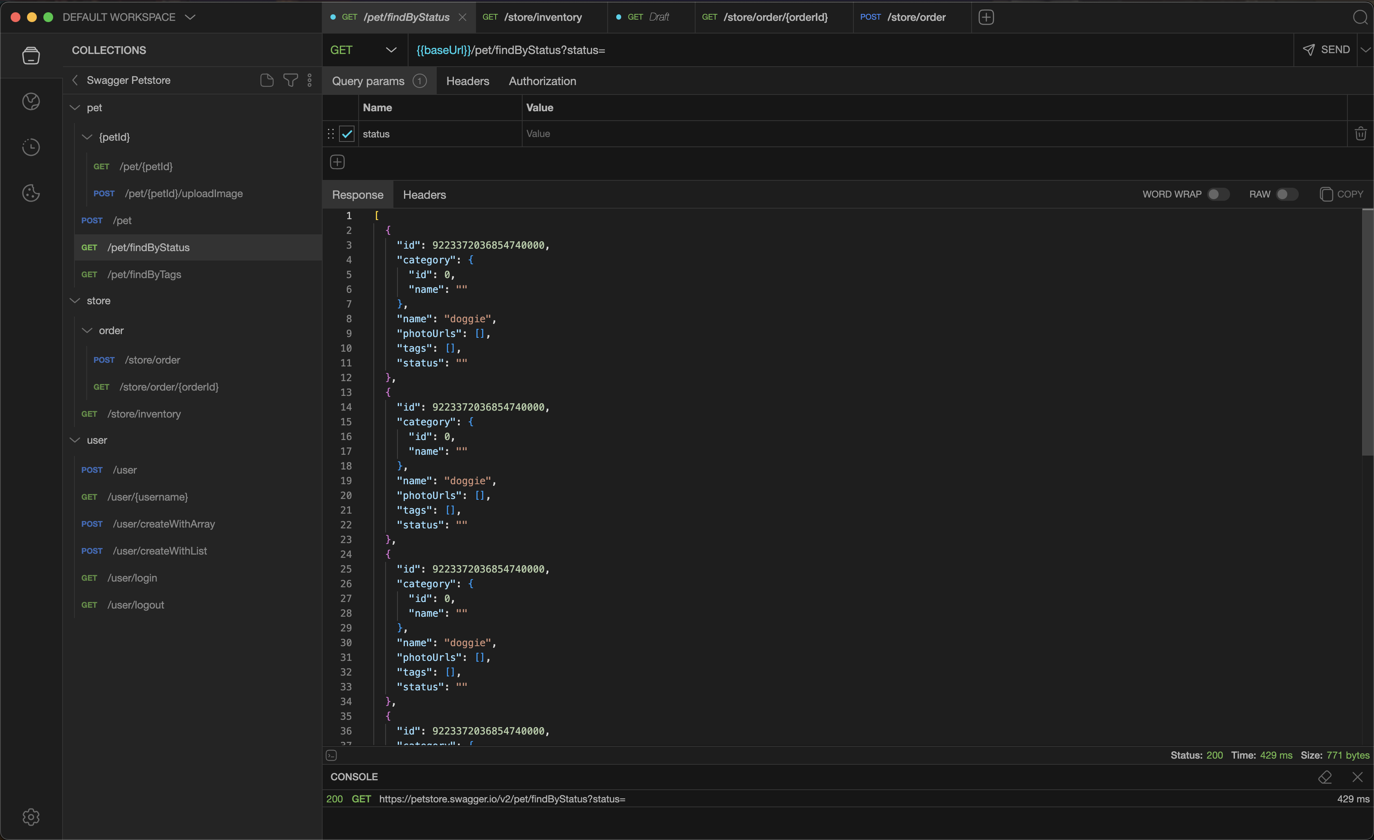Delete the status param with trash icon

point(1361,133)
